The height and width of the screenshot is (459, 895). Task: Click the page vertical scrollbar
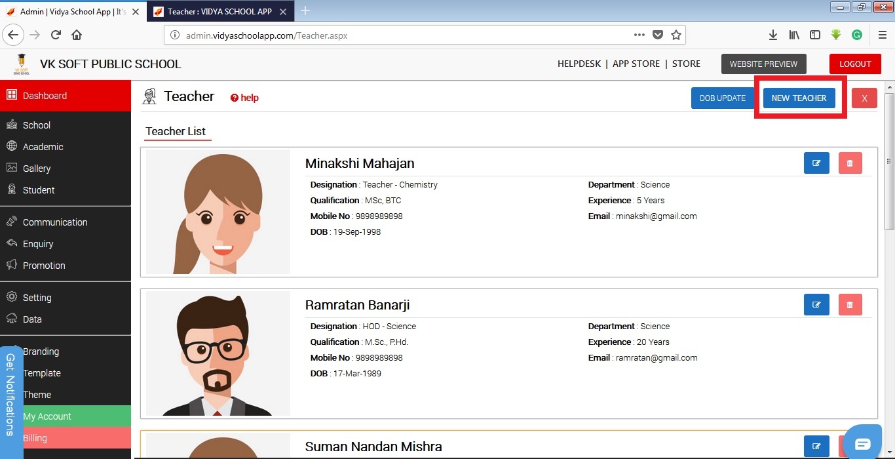889,161
